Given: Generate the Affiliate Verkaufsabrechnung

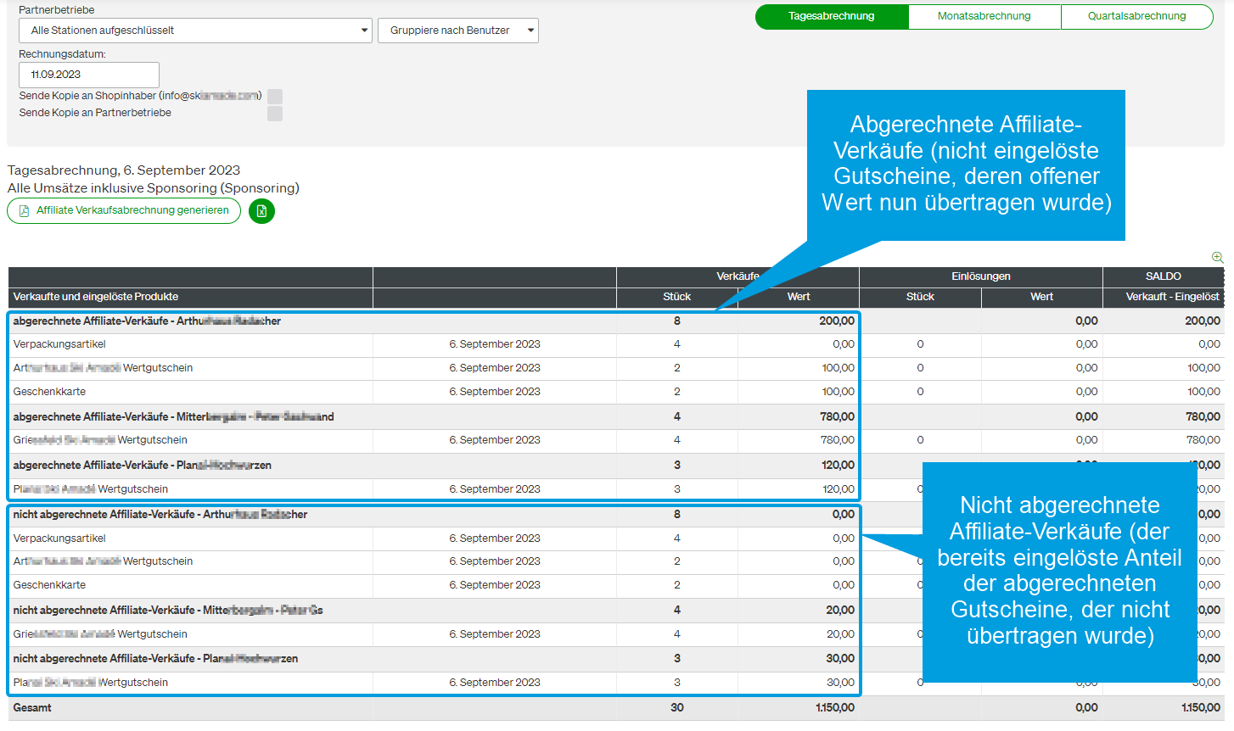Looking at the screenshot, I should pyautogui.click(x=124, y=210).
